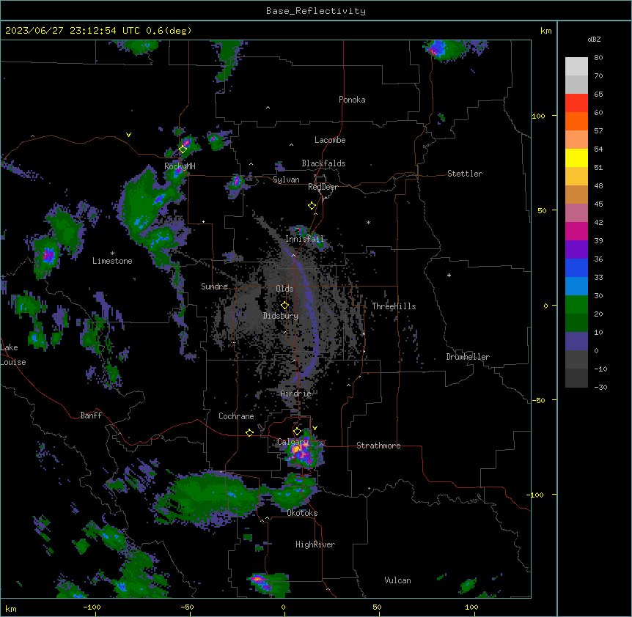This screenshot has height=617, width=632.
Task: Click the yellow diamond marker below Cochrane
Action: click(x=249, y=432)
